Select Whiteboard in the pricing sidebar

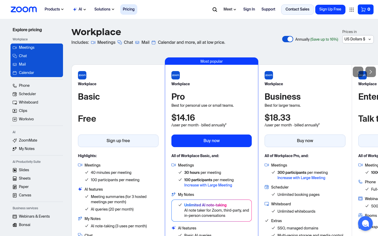pos(37,102)
